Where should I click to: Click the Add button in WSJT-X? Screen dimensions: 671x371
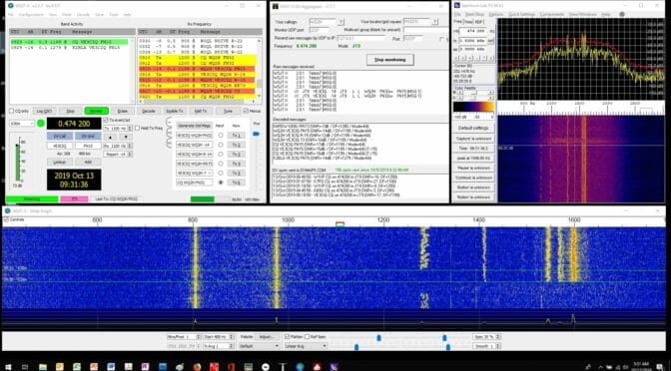pyautogui.click(x=88, y=162)
